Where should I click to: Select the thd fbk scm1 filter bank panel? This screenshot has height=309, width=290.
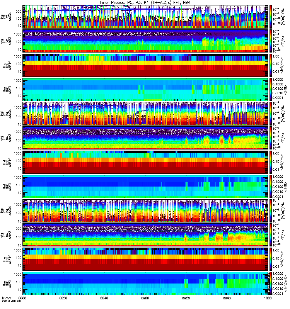145,187
